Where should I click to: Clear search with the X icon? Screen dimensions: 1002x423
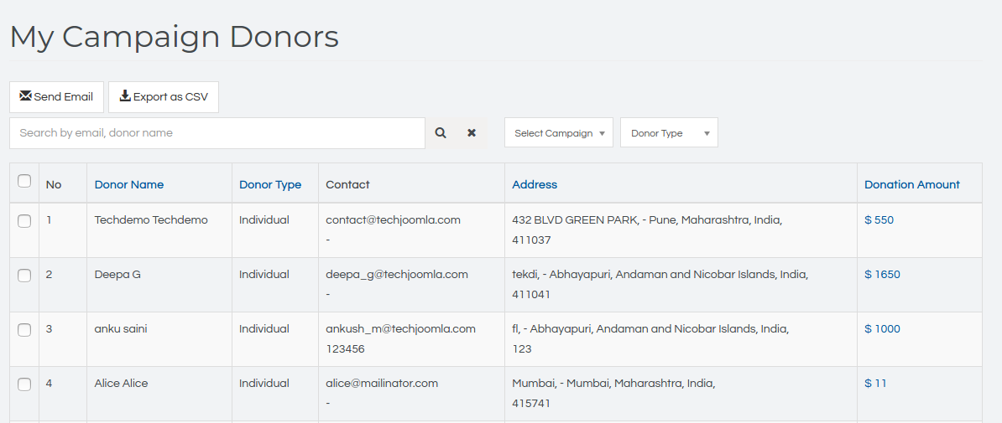[472, 133]
